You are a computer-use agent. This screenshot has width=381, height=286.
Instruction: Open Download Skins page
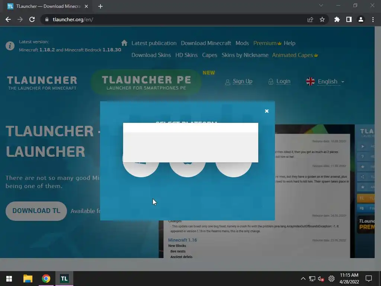click(x=151, y=55)
